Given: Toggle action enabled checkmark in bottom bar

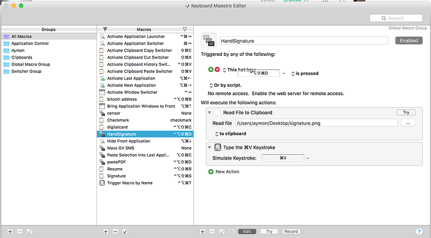Looking at the screenshot, I should click(222, 232).
